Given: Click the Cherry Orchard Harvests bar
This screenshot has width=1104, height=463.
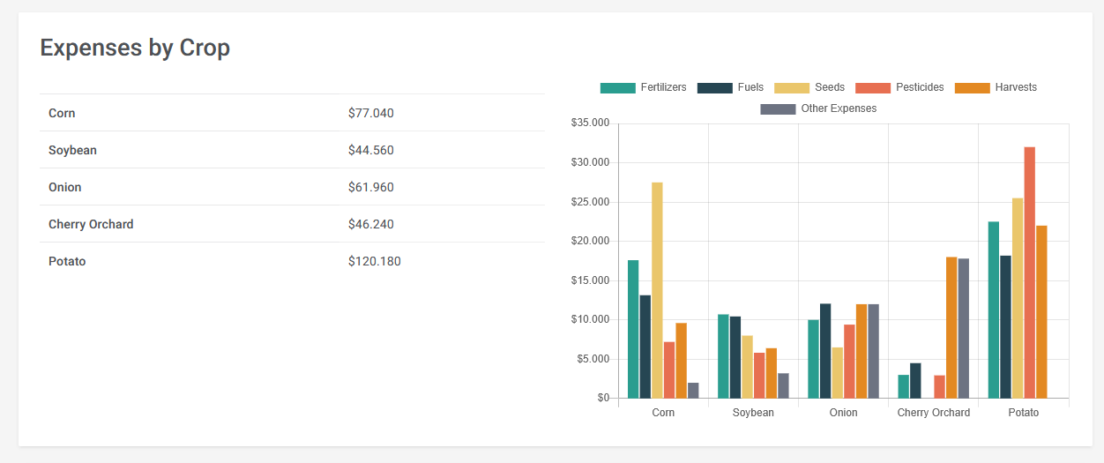Looking at the screenshot, I should click(951, 328).
